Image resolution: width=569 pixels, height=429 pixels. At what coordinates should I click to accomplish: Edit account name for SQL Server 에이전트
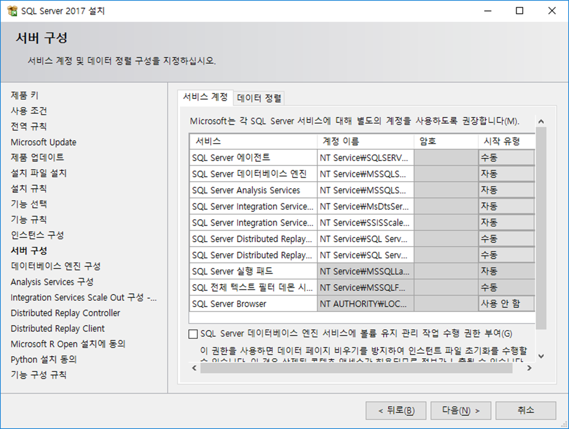[x=366, y=158]
